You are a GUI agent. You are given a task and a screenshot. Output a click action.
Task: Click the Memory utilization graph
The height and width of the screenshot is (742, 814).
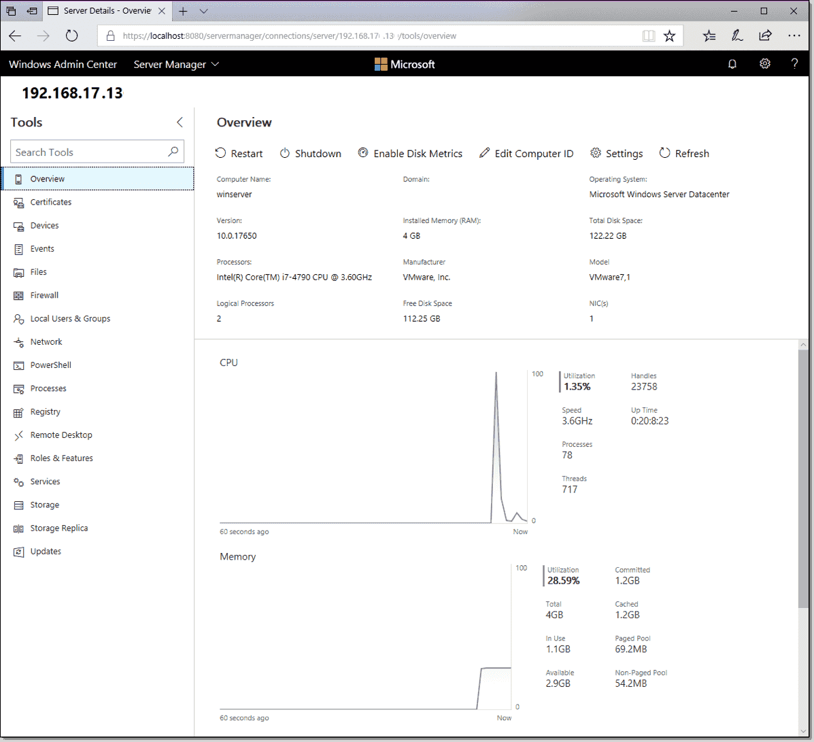pos(365,637)
